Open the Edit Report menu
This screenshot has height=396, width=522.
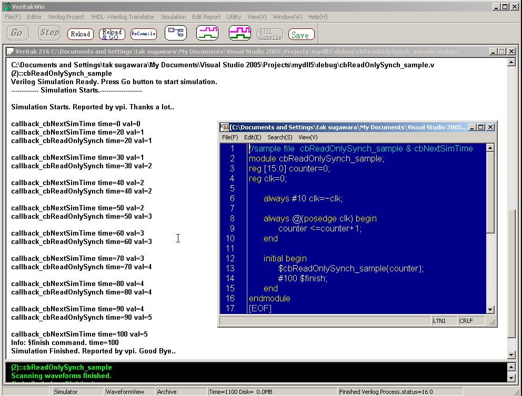206,17
